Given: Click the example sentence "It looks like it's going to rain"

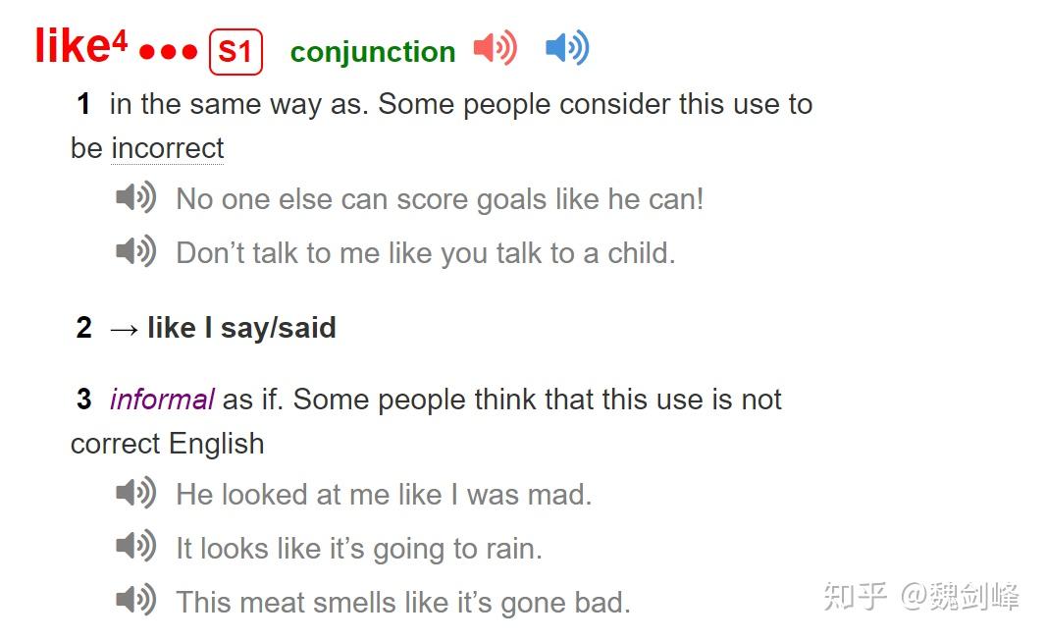Looking at the screenshot, I should pos(359,548).
